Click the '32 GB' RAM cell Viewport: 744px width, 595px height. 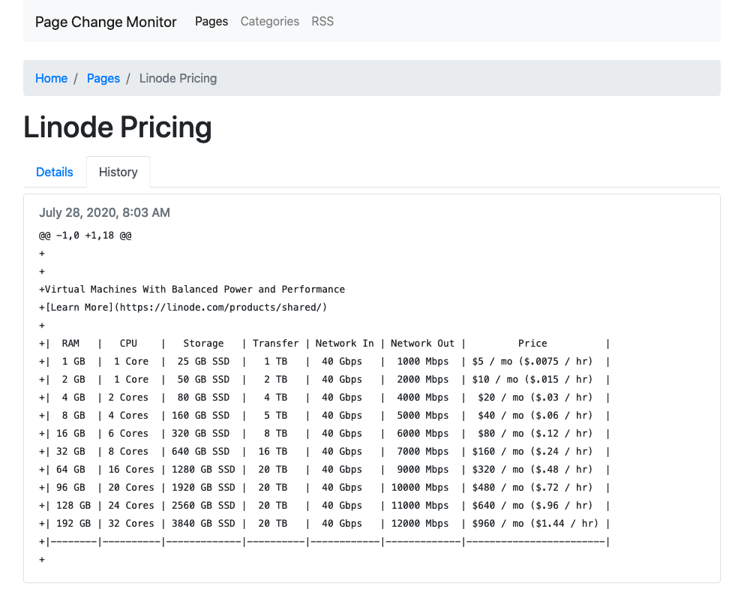point(70,452)
